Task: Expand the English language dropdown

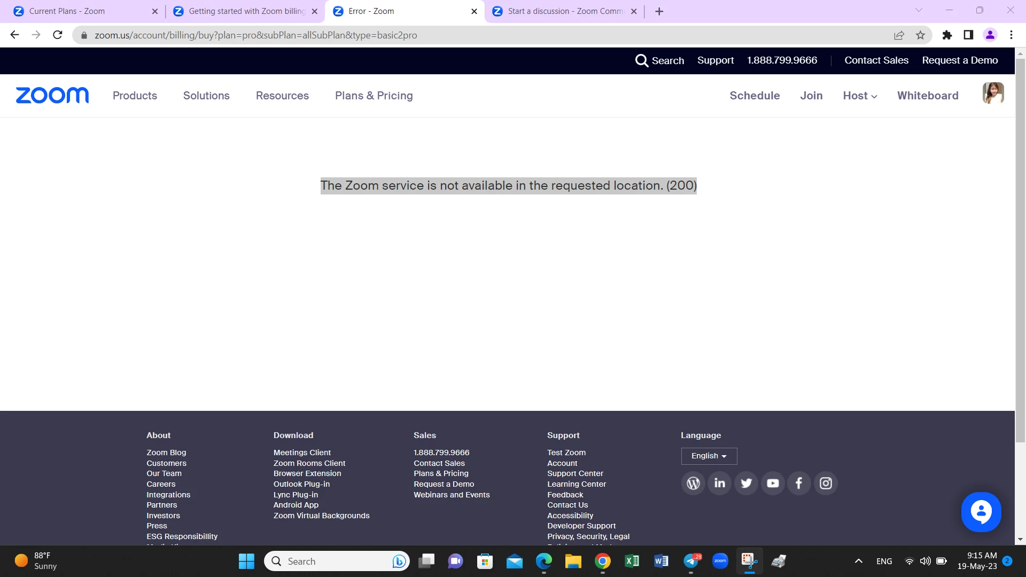Action: click(709, 456)
